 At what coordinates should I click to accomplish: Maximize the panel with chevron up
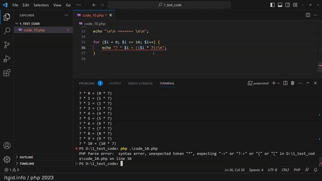tap(308, 83)
